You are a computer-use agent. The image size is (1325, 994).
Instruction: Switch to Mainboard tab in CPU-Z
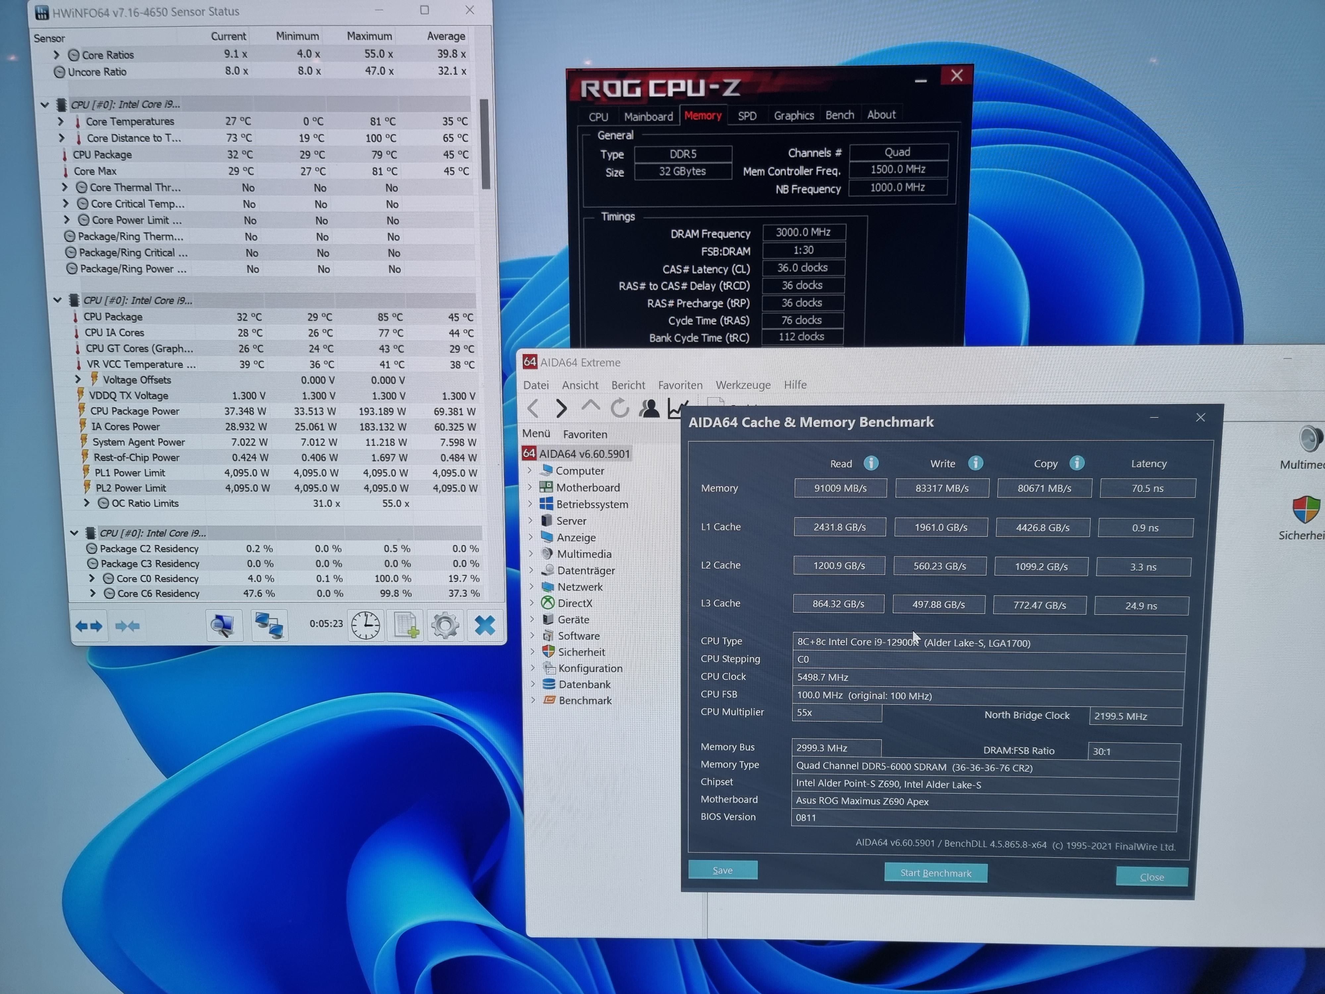648,116
